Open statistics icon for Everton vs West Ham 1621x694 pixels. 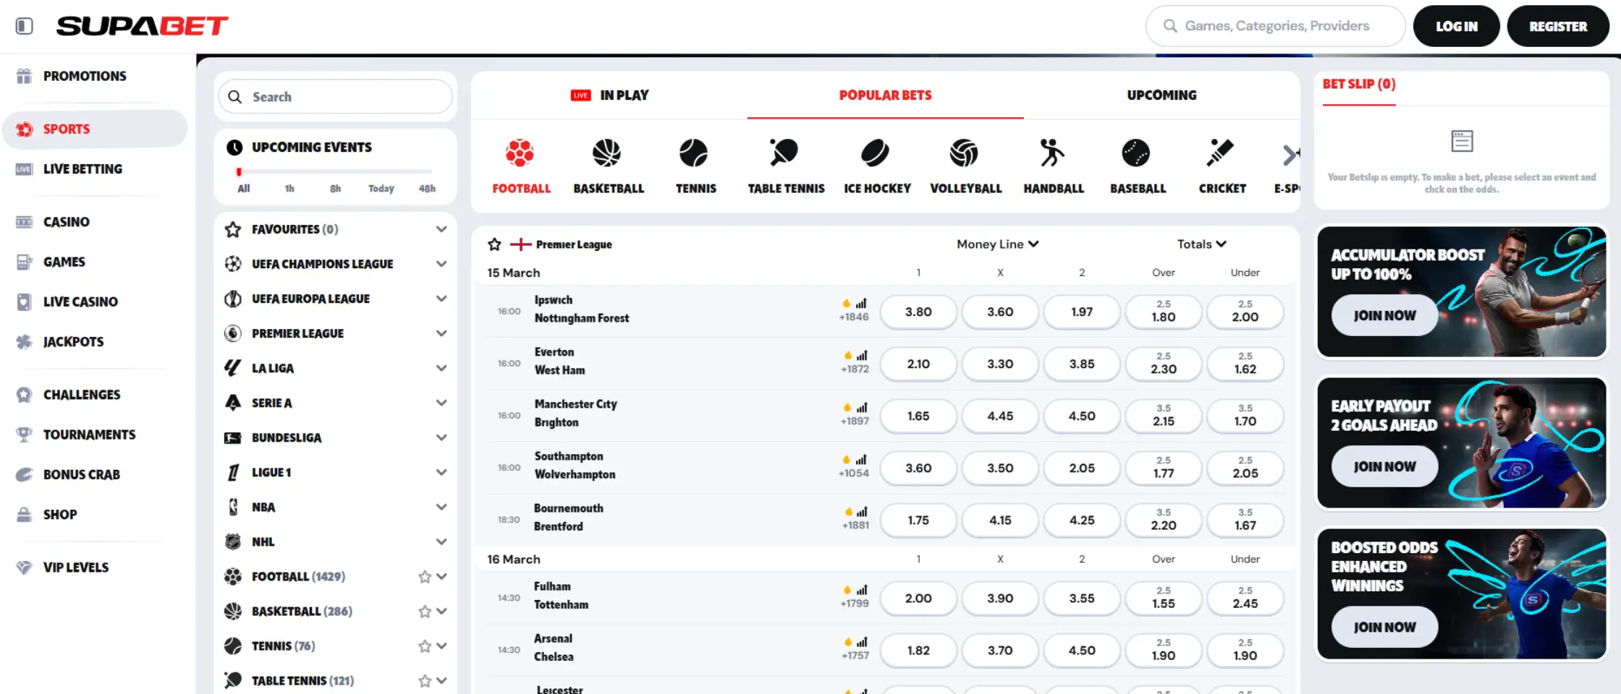[x=862, y=356]
